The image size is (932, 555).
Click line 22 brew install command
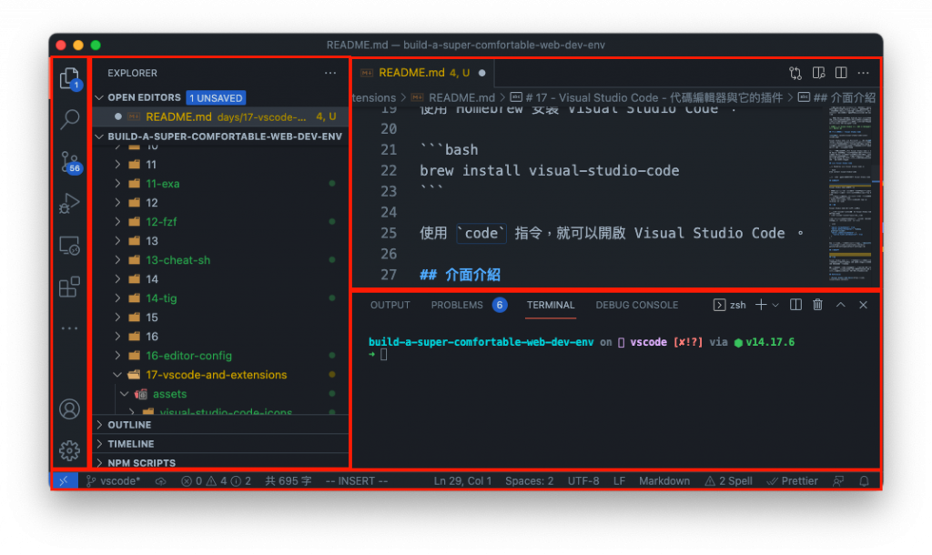click(549, 170)
